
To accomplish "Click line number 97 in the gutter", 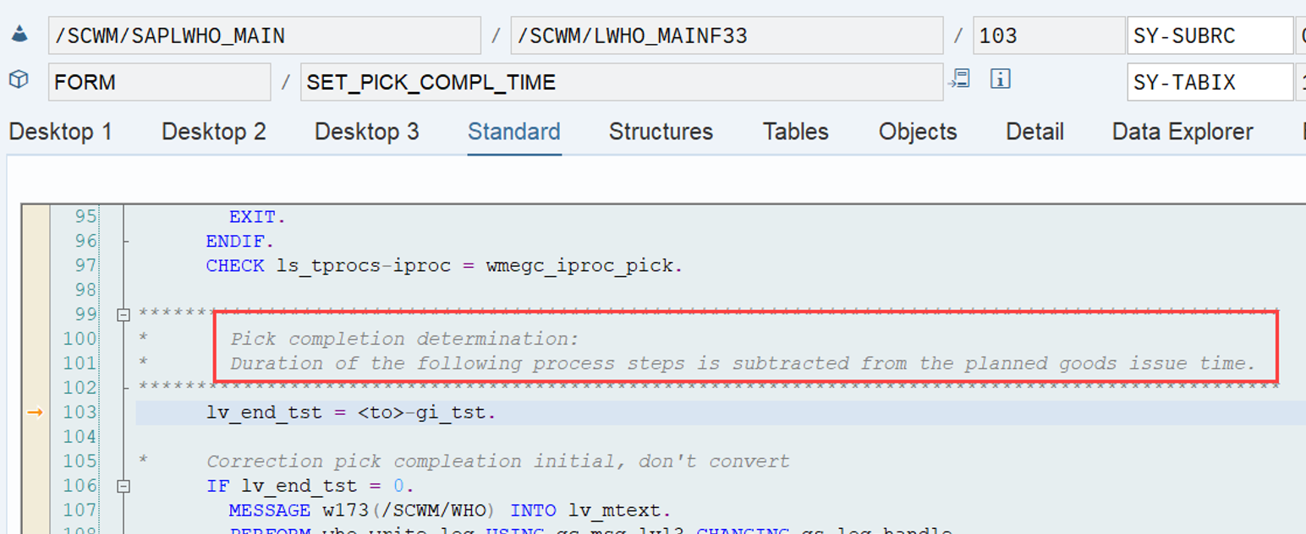I will pos(85,265).
